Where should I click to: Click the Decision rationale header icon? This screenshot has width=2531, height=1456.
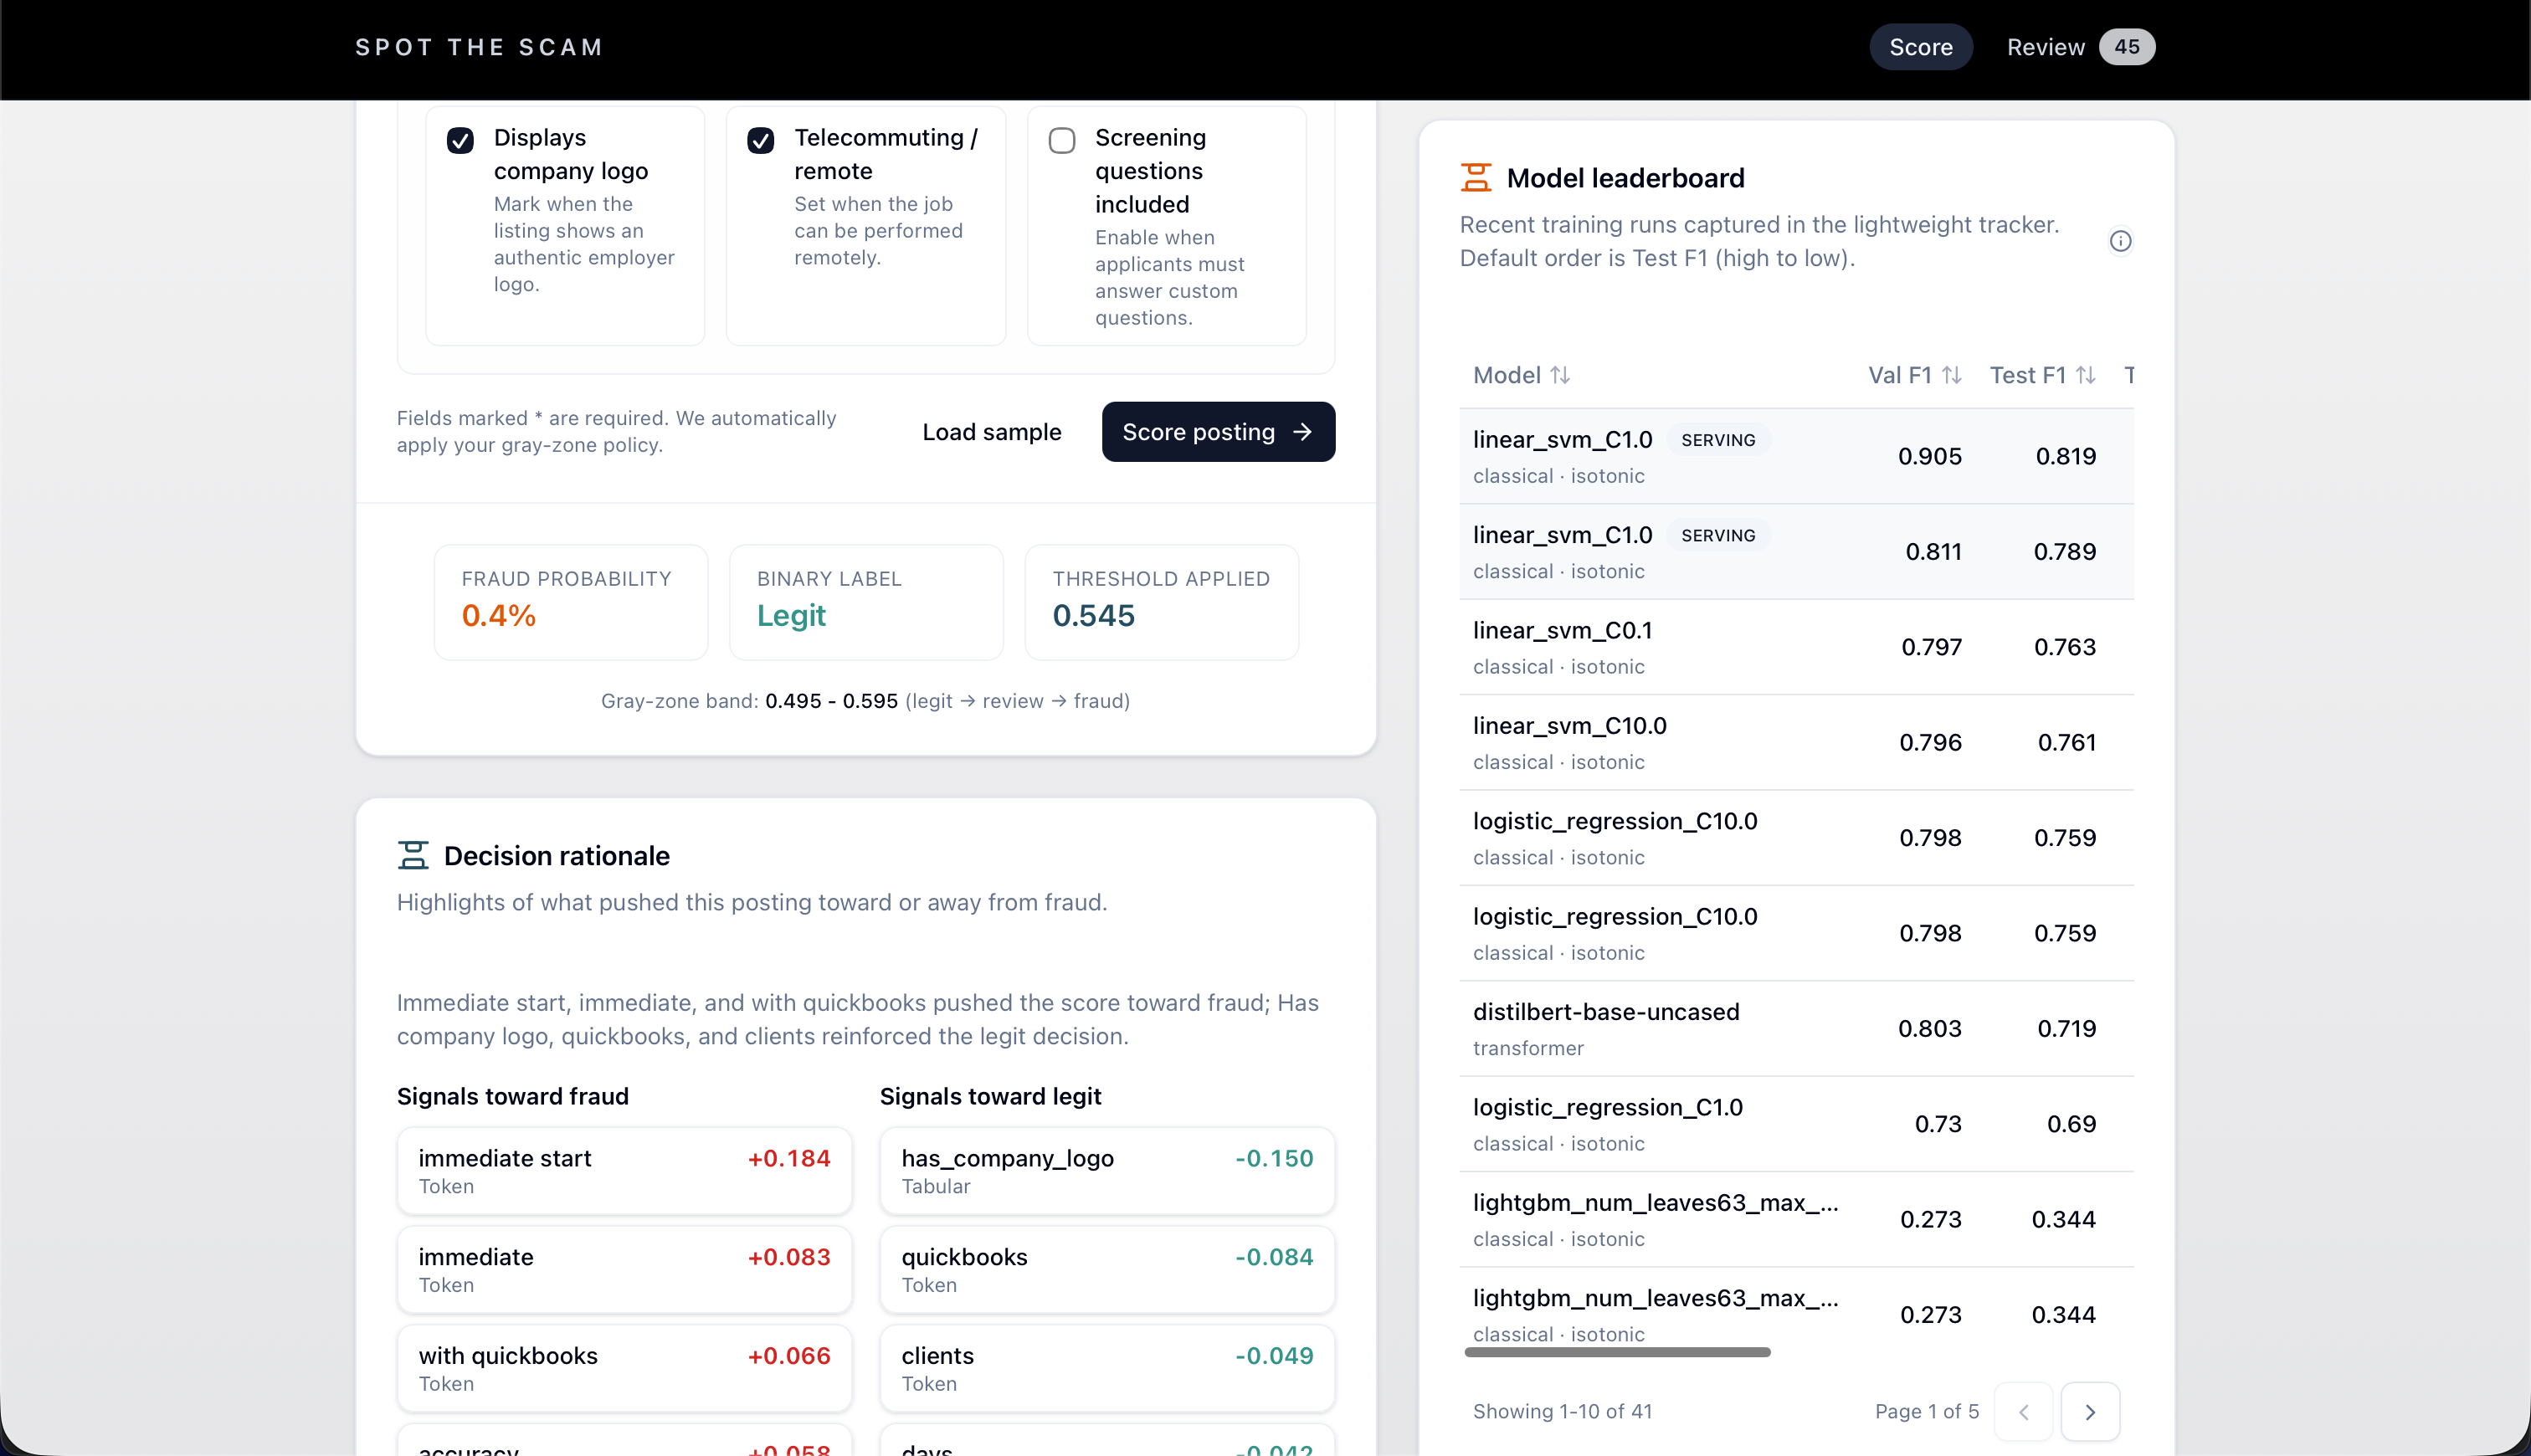(413, 855)
